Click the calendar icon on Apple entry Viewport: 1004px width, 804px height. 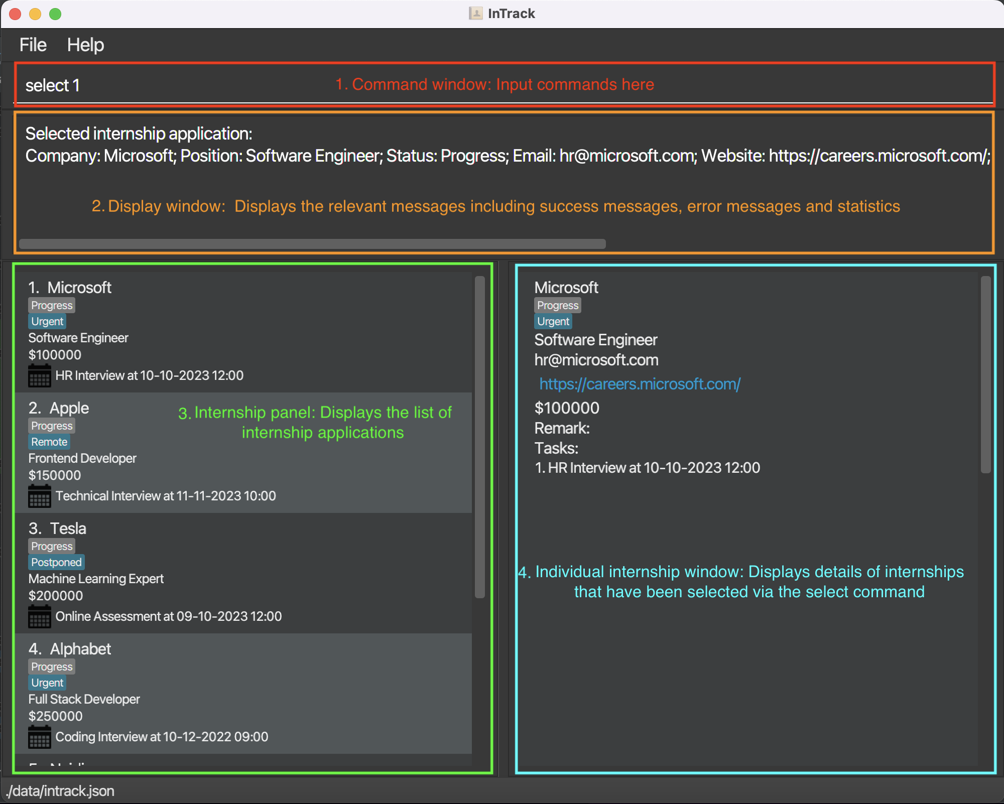pos(39,495)
